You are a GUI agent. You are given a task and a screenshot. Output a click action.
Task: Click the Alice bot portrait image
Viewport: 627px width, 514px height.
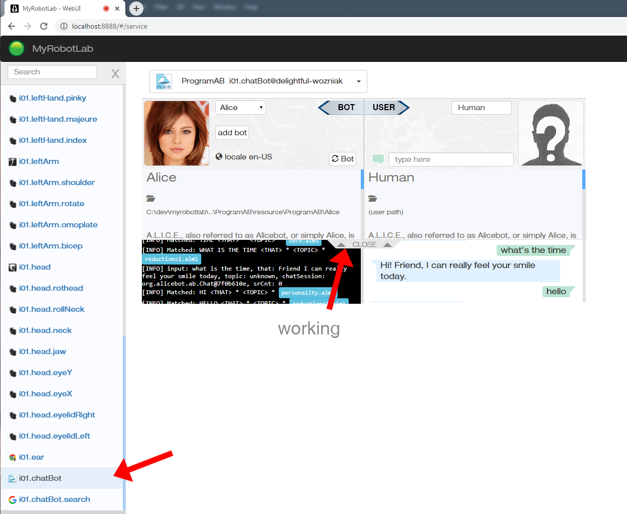[177, 133]
